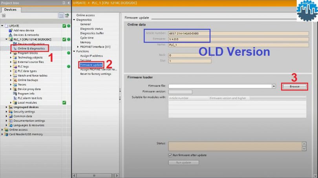Open Diagnostics buffer page
The width and height of the screenshot is (318, 178).
point(92,33)
